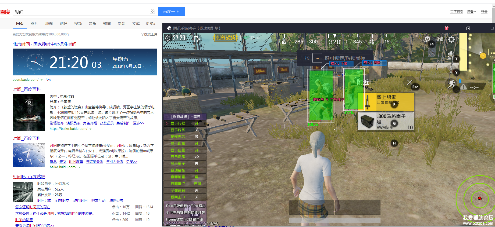Expand arrow next to open.baidu.com/ URL
This screenshot has height=227, width=495.
[41, 80]
